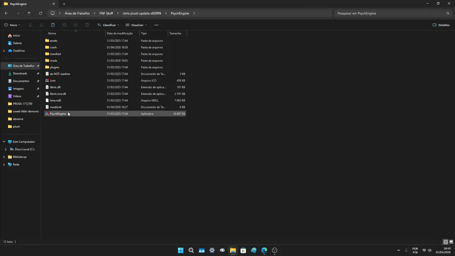Image resolution: width=455 pixels, height=256 pixels.
Task: Open a new tab with plus icon
Action: click(x=64, y=4)
